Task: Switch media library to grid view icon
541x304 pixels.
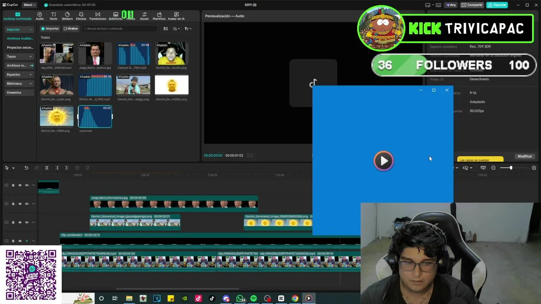Action: point(166,29)
